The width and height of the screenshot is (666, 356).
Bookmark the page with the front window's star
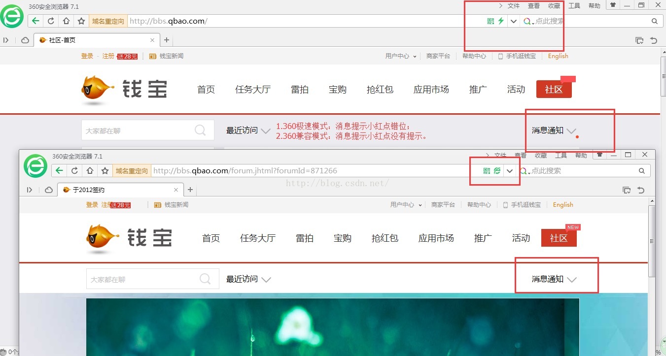[105, 170]
